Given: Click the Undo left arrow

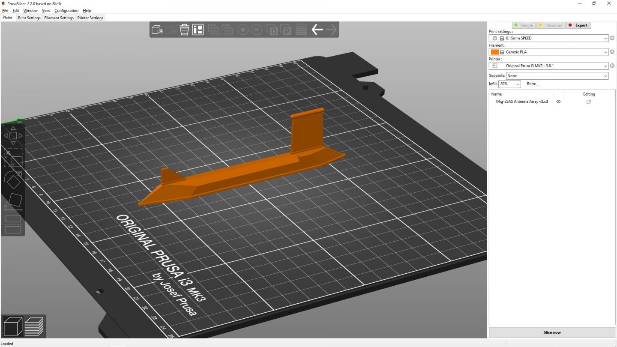Looking at the screenshot, I should coord(317,30).
